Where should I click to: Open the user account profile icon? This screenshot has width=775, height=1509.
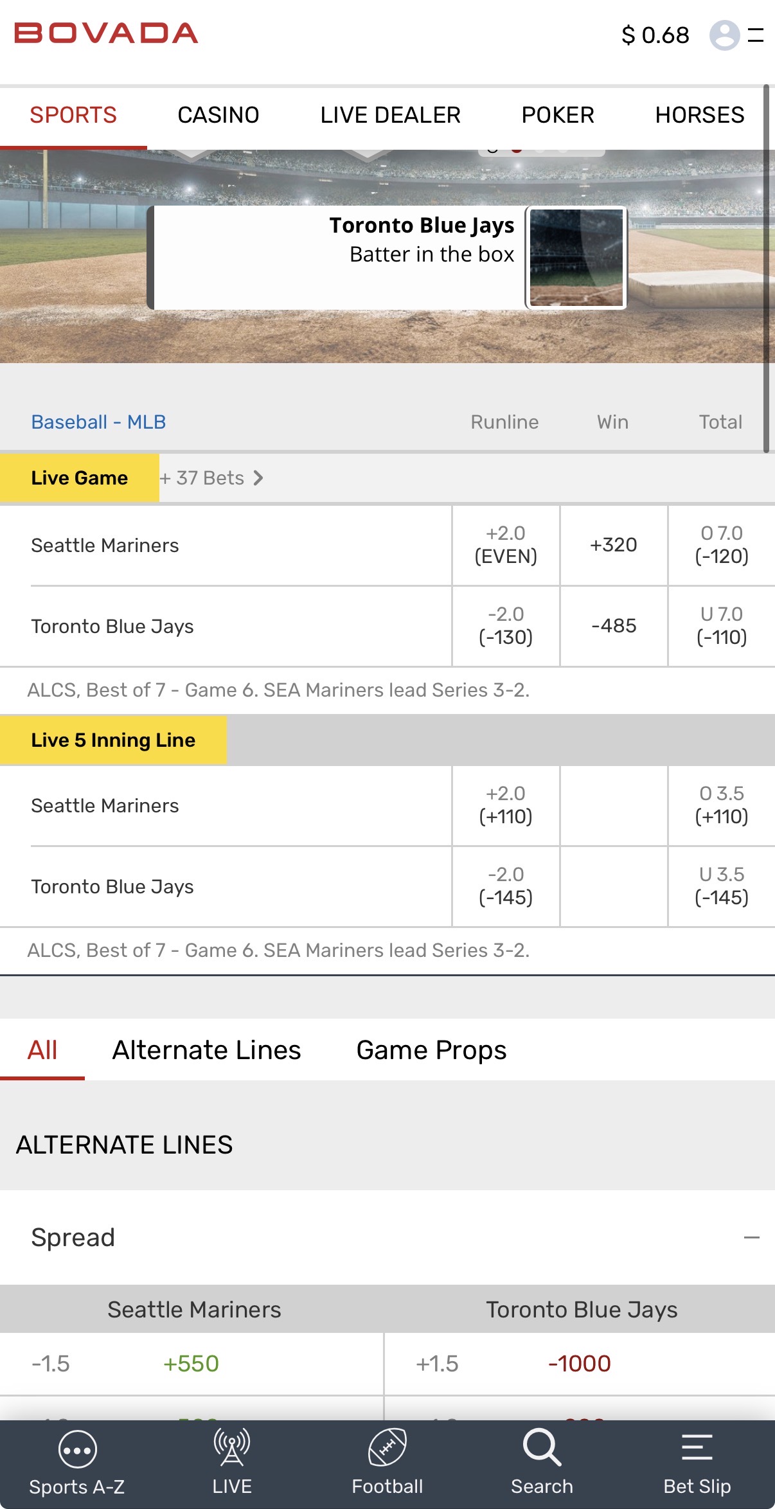(x=724, y=35)
